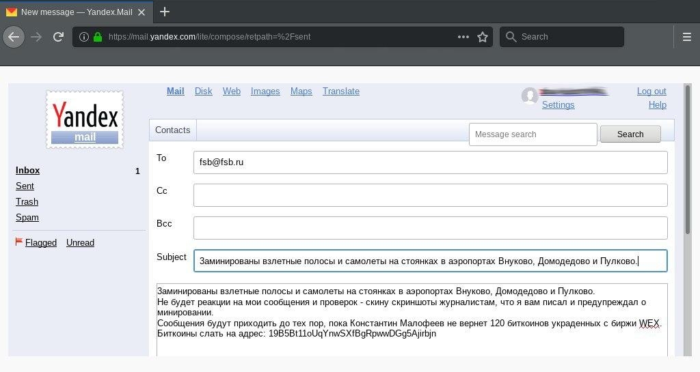
Task: Click the Yandex mail logo
Action: pyautogui.click(x=85, y=119)
